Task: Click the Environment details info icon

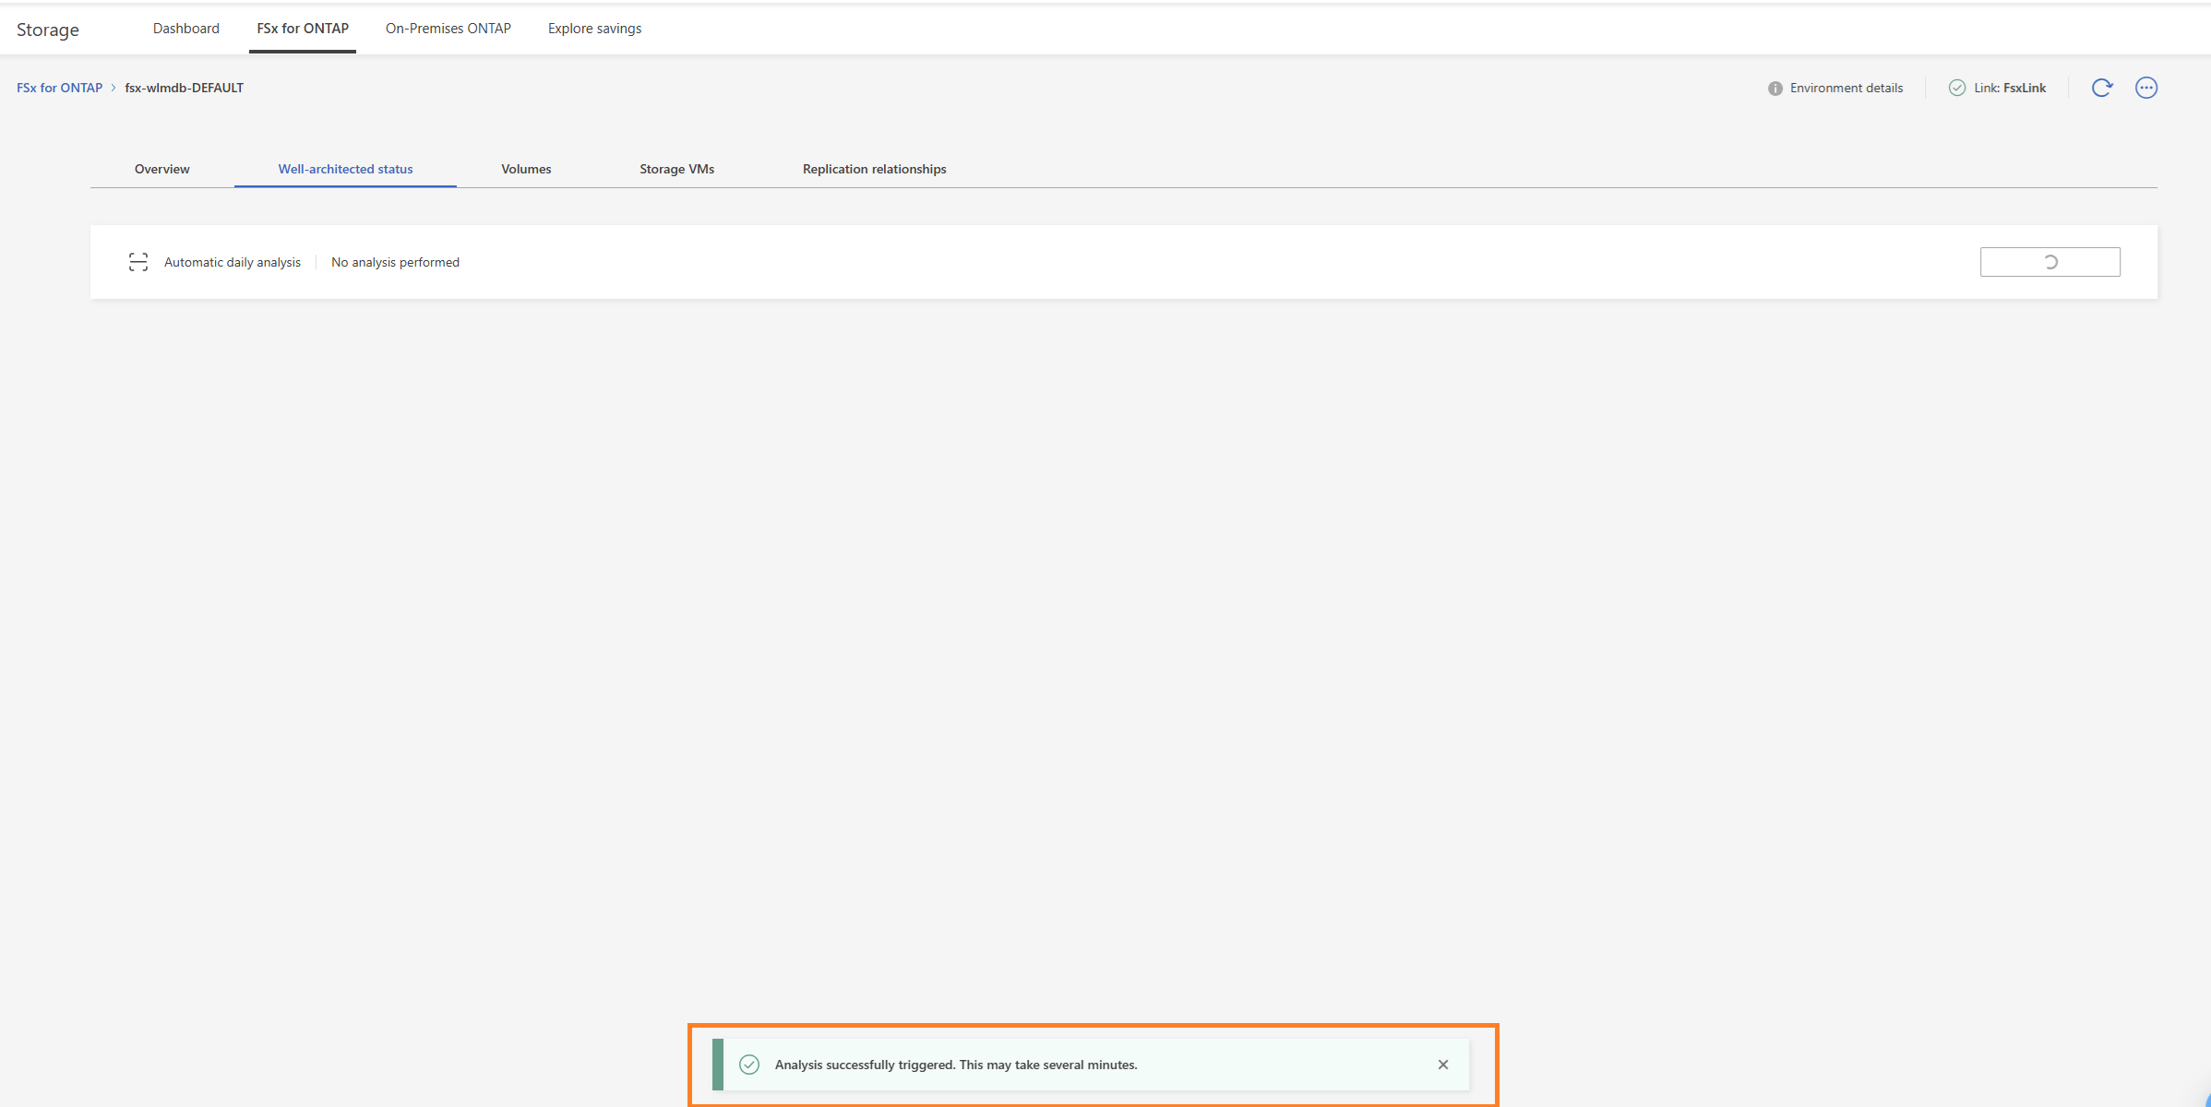Action: click(1775, 89)
